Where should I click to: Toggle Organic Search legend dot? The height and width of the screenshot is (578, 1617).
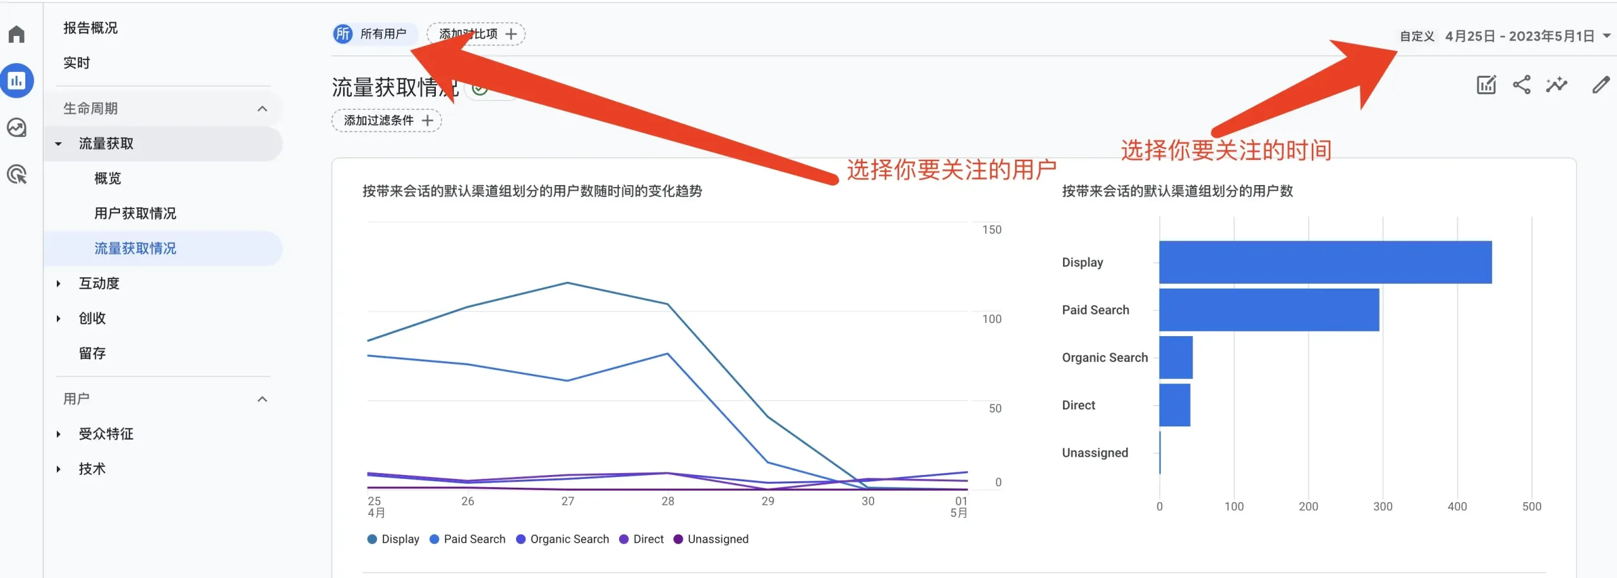pos(521,539)
